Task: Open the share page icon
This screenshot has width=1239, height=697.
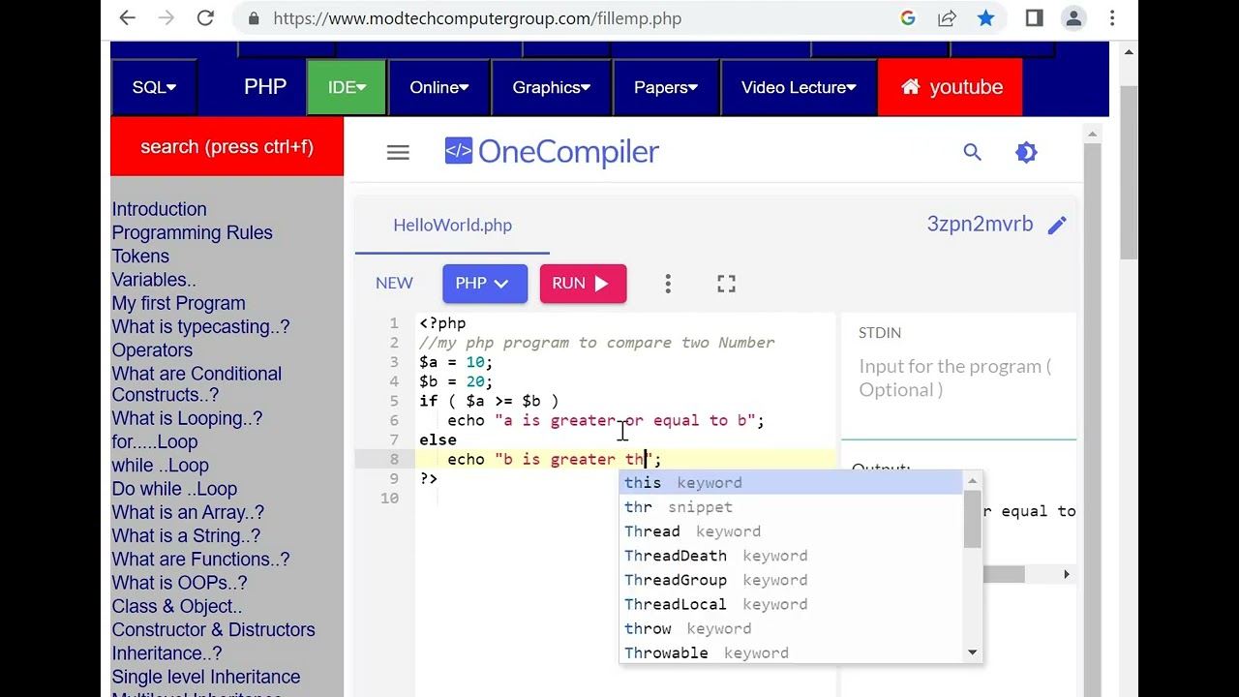Action: [x=947, y=18]
